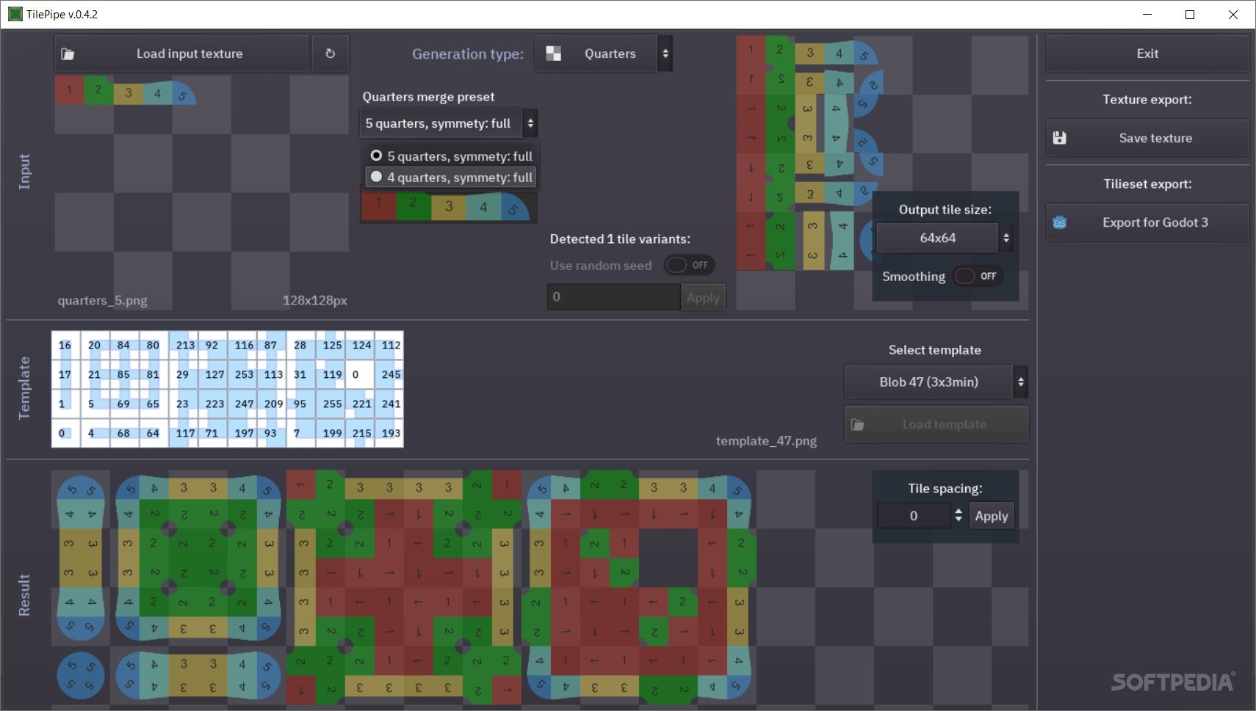Click the Detected 1 tile variants label
Image resolution: width=1256 pixels, height=711 pixels.
620,238
